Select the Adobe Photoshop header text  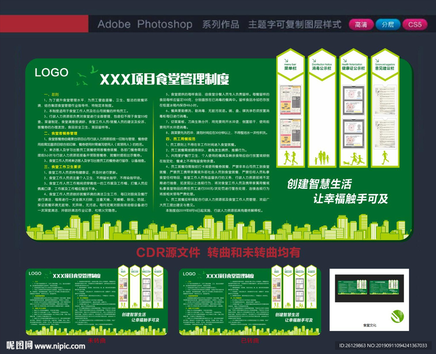click(145, 24)
